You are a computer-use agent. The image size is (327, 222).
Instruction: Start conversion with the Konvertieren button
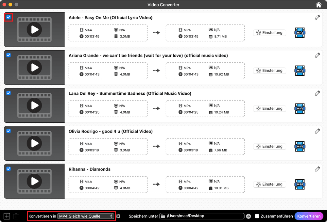tap(308, 216)
